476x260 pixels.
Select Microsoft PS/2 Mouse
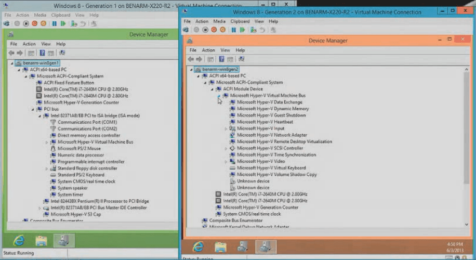(79, 148)
